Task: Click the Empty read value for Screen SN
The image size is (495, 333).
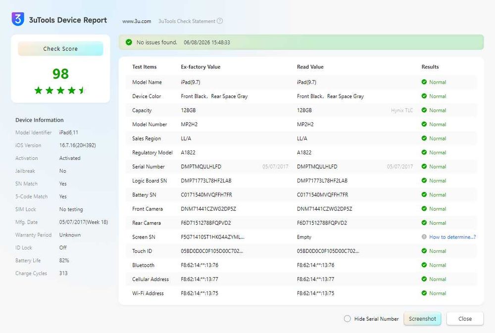Action: (304, 237)
